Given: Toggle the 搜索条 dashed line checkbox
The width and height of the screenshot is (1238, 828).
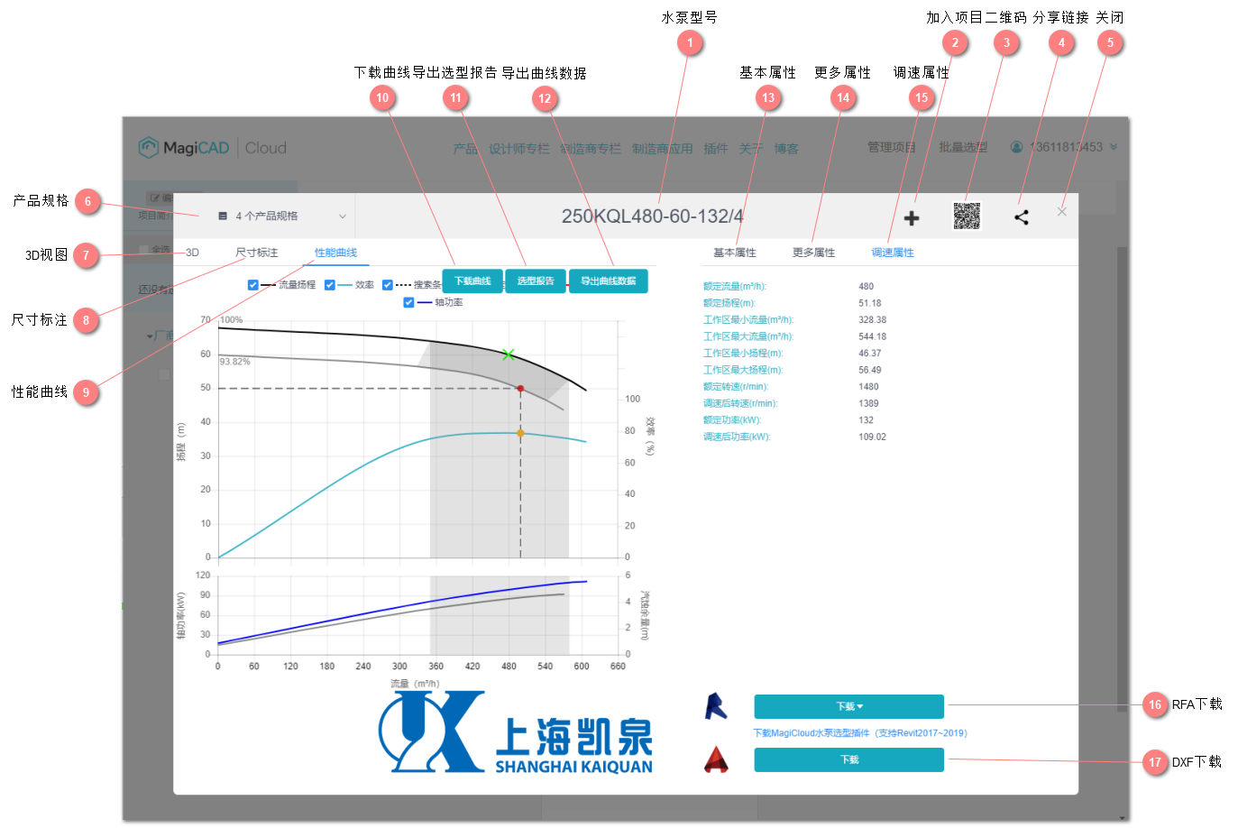Looking at the screenshot, I should 388,285.
